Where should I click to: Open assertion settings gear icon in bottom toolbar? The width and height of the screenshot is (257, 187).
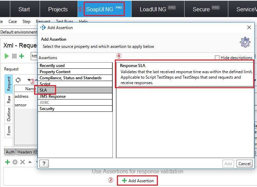[15, 162]
